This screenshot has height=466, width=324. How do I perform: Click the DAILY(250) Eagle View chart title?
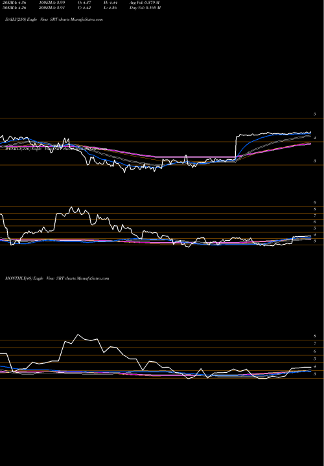[x=54, y=19]
